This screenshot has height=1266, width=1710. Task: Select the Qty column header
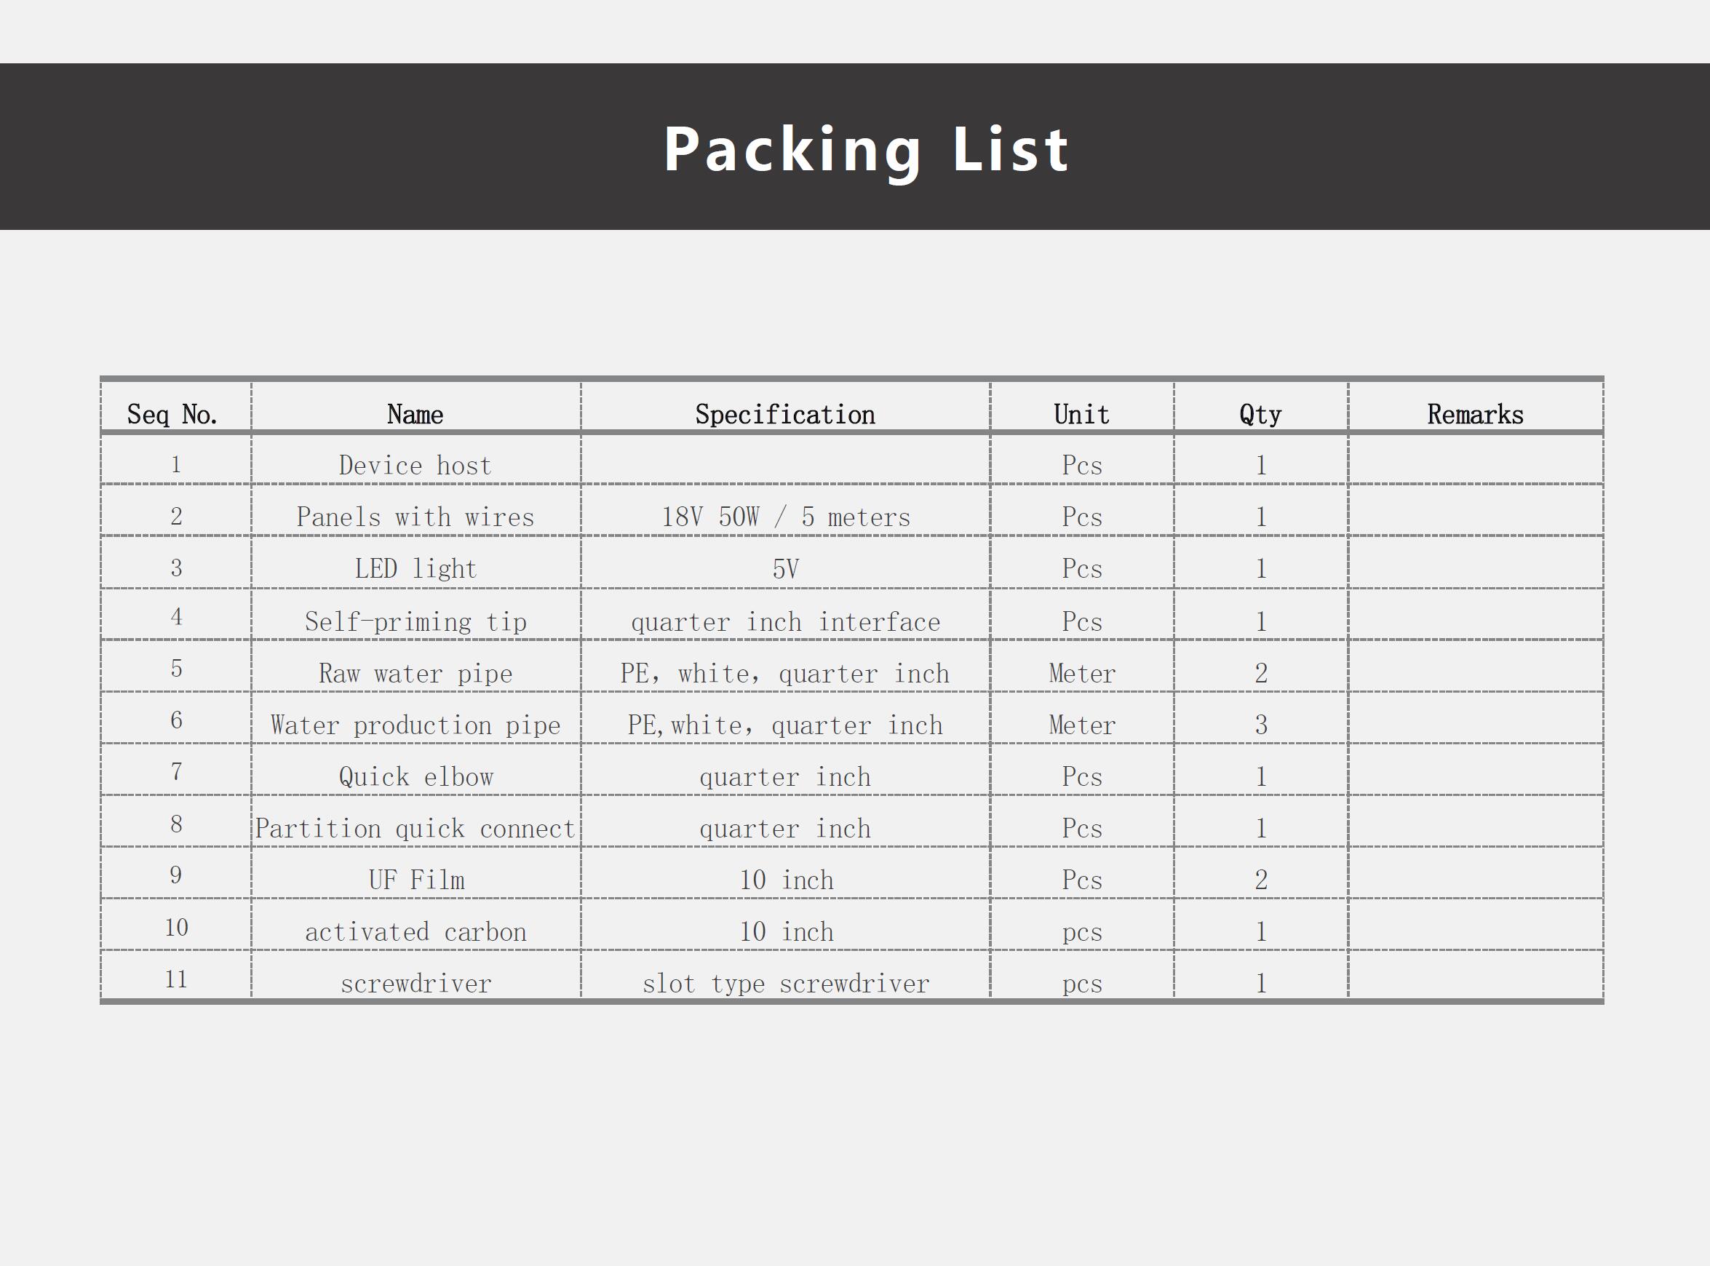tap(1260, 414)
